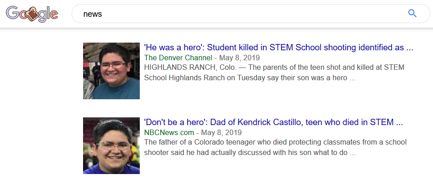Click the ellipsis ending the second headline
The height and width of the screenshot is (184, 433).
pyautogui.click(x=399, y=123)
